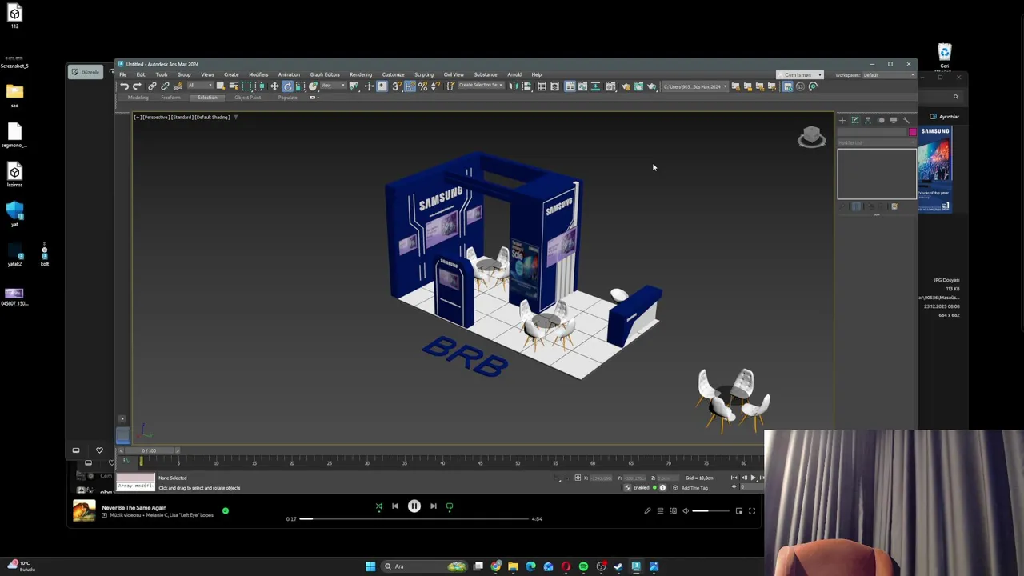Open the Workspaces Default dropdown
This screenshot has width=1024, height=576.
(887, 75)
